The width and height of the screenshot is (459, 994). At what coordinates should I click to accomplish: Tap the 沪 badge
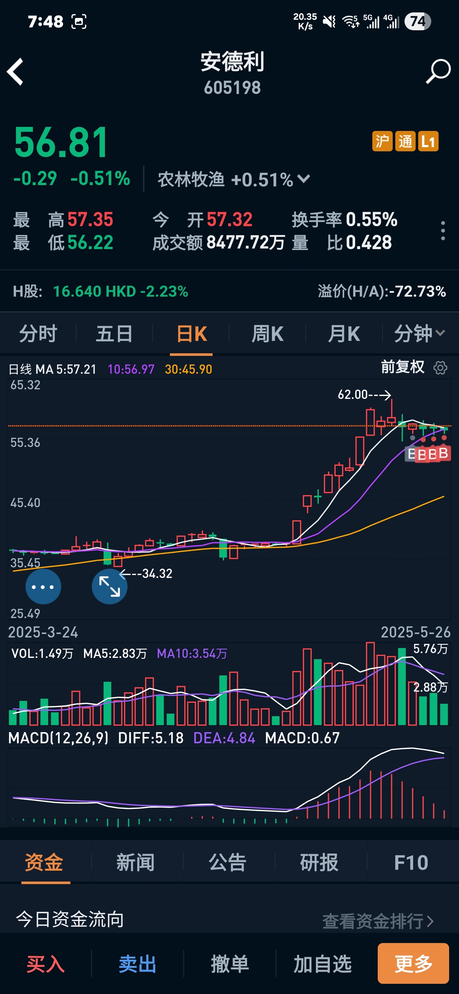382,141
